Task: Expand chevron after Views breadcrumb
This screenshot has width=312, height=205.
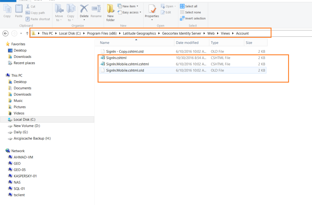Action: (233, 33)
